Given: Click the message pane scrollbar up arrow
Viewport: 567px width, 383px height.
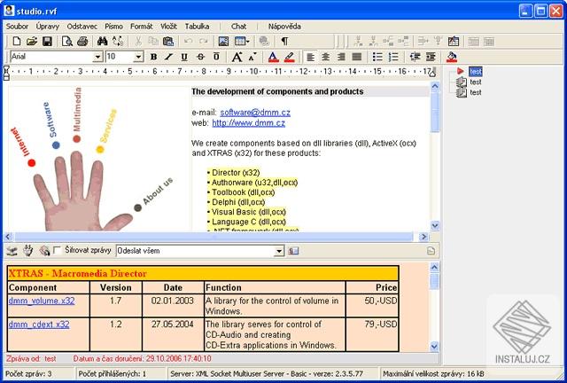Looking at the screenshot, I should (x=435, y=267).
